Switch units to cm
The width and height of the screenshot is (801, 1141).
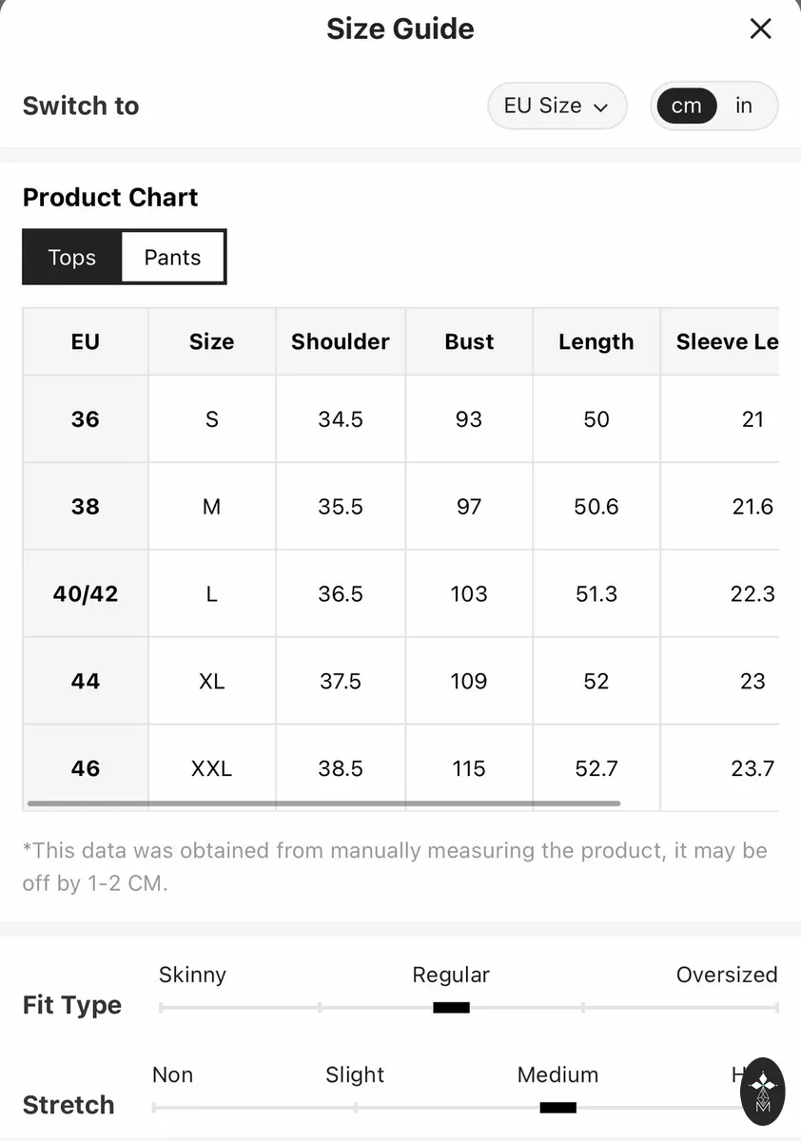[x=686, y=106]
